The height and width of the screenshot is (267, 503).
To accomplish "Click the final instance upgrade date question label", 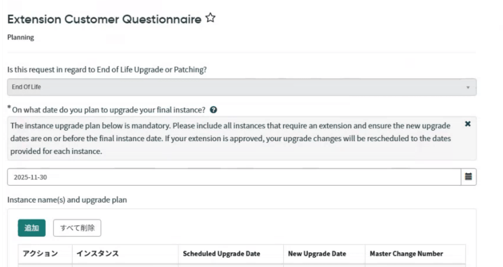I will 108,109.
